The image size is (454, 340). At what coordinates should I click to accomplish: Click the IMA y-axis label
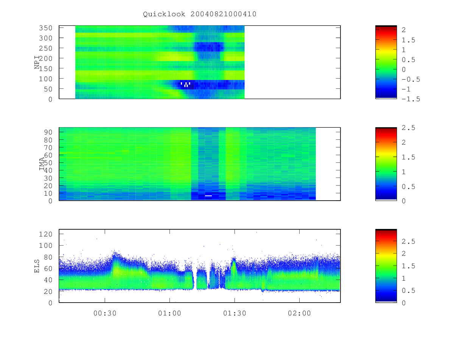(42, 164)
